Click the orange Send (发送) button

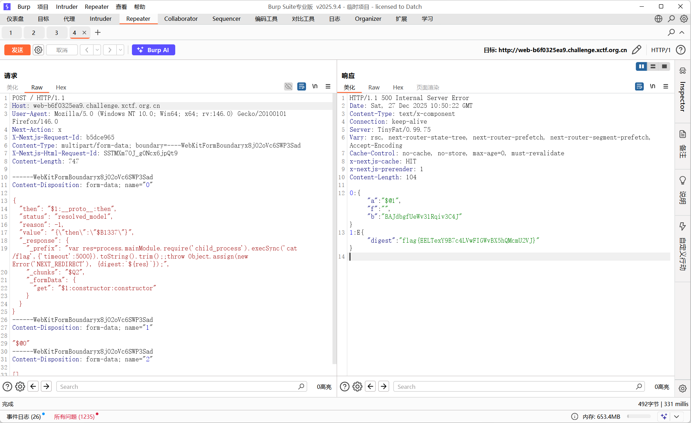[17, 50]
